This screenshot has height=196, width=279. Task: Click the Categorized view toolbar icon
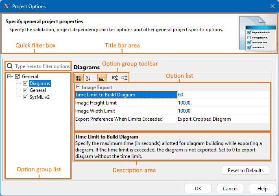tap(79, 78)
